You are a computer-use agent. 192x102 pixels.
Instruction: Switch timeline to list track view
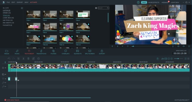tap(185, 59)
